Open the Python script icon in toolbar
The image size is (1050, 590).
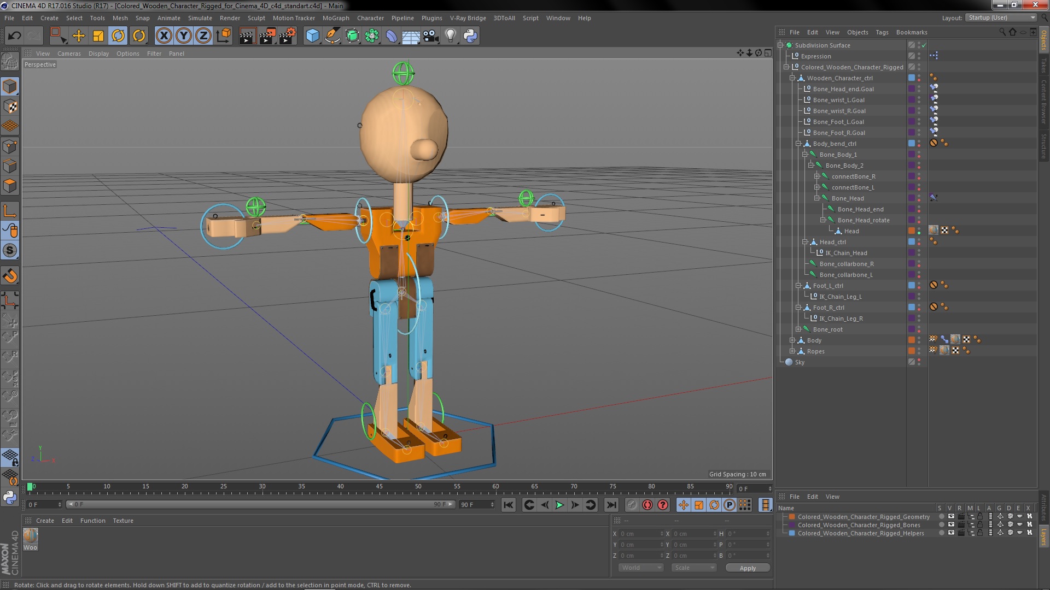(470, 36)
